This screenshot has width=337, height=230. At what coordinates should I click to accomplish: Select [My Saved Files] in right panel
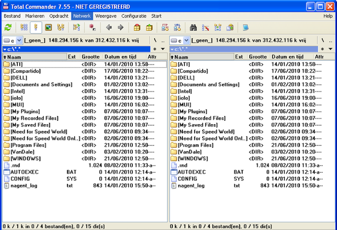(252, 125)
